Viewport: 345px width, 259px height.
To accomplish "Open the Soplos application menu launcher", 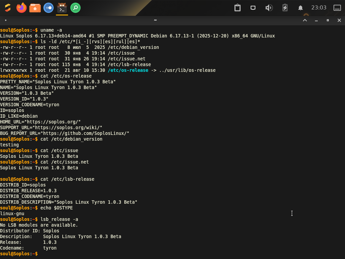I will pos(7,8).
